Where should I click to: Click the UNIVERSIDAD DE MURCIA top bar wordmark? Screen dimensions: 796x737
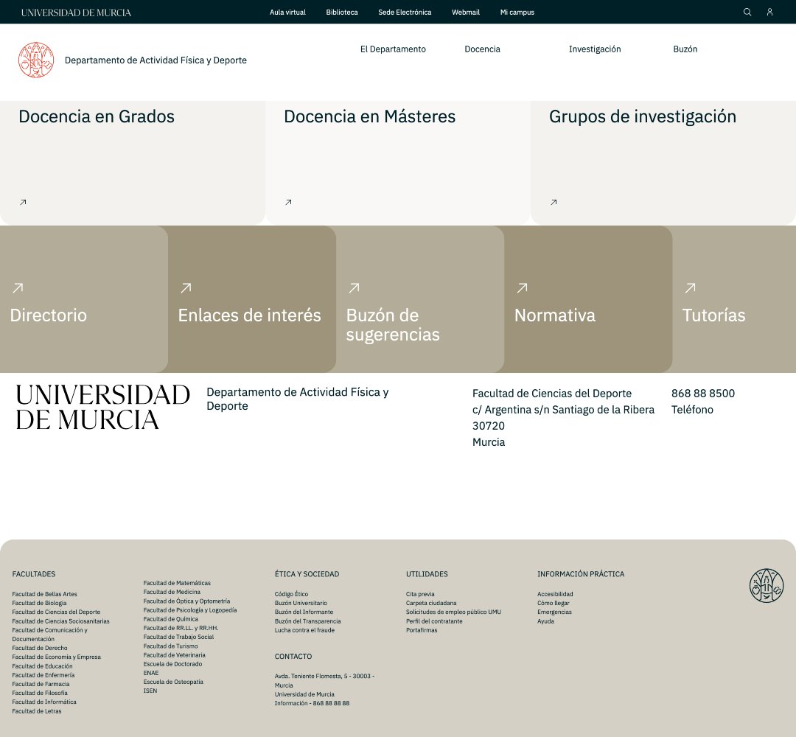(76, 13)
